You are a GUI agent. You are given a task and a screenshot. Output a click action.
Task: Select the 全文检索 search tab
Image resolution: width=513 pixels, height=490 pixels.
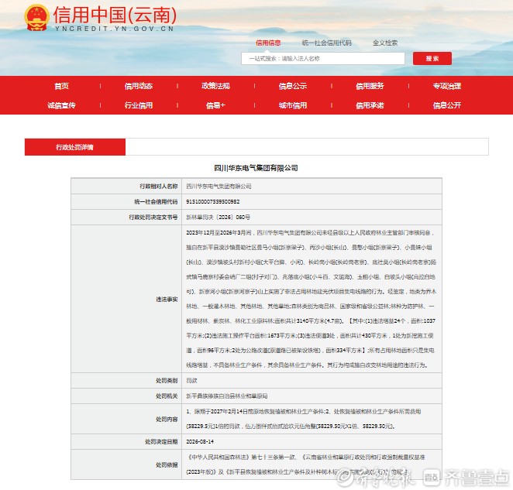click(x=385, y=43)
